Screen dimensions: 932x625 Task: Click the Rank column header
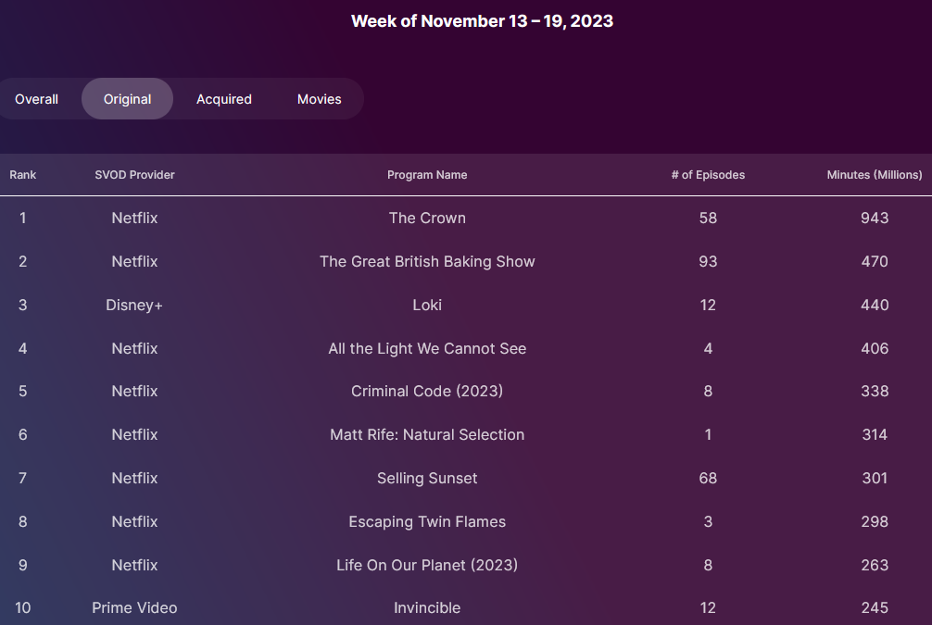point(23,175)
